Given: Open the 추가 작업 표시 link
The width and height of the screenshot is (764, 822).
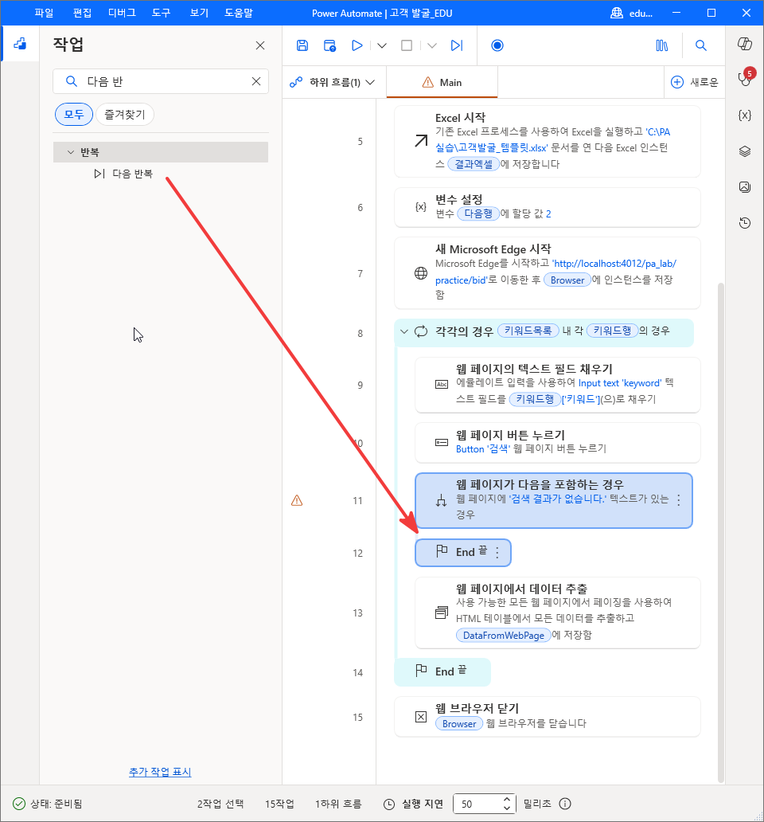Looking at the screenshot, I should (160, 772).
